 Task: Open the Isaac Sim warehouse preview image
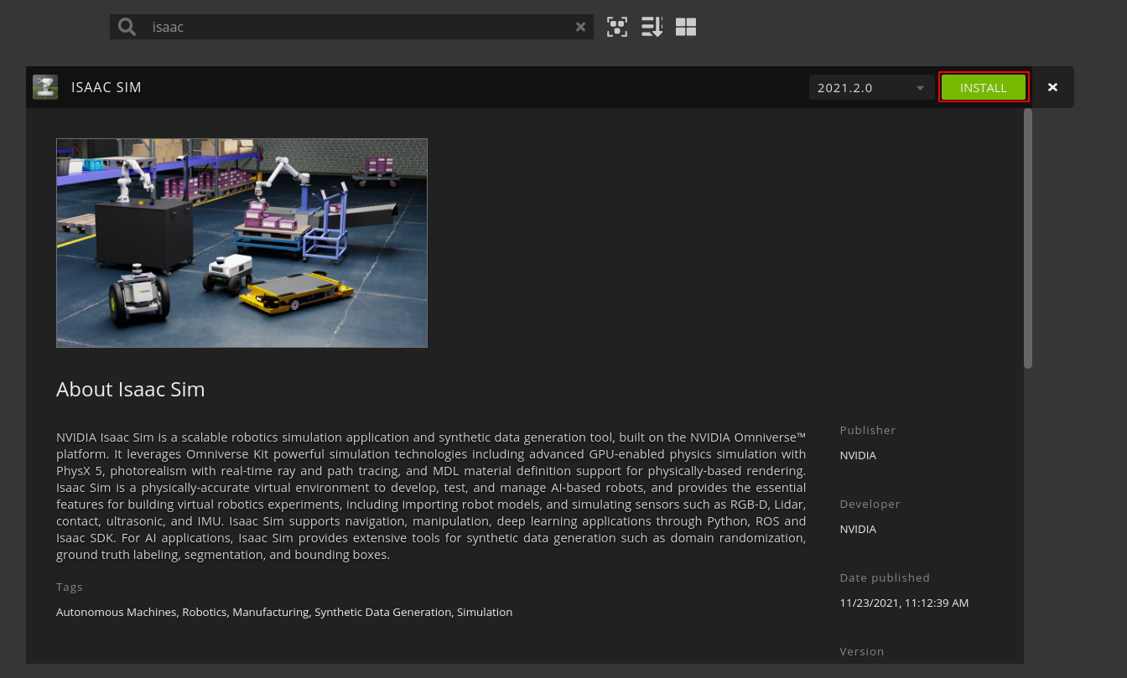241,243
